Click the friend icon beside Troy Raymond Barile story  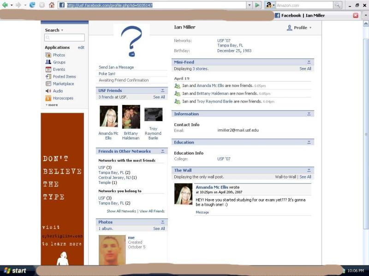(x=177, y=102)
